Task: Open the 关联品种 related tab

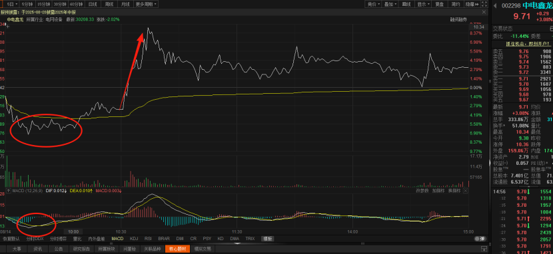Action: point(153,249)
